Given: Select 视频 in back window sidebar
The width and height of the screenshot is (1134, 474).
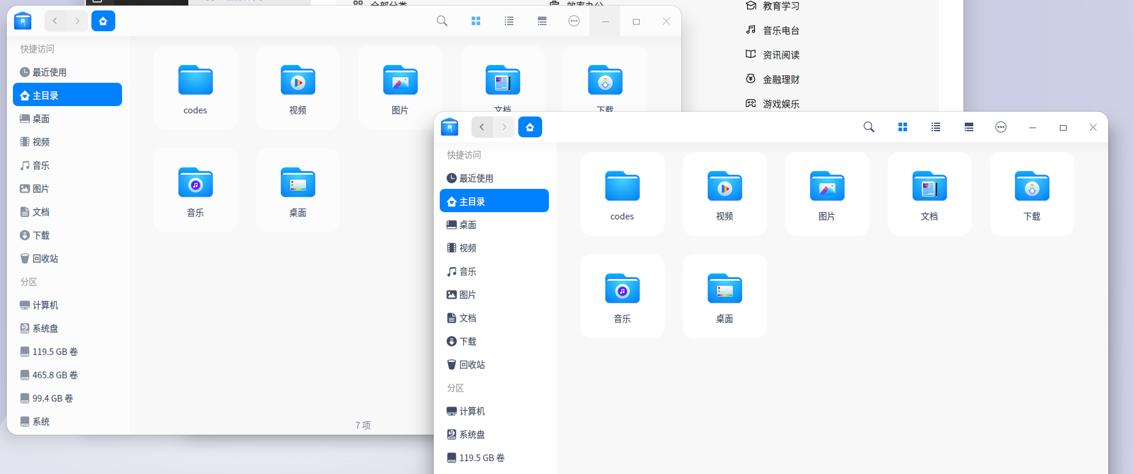Looking at the screenshot, I should click(x=67, y=142).
